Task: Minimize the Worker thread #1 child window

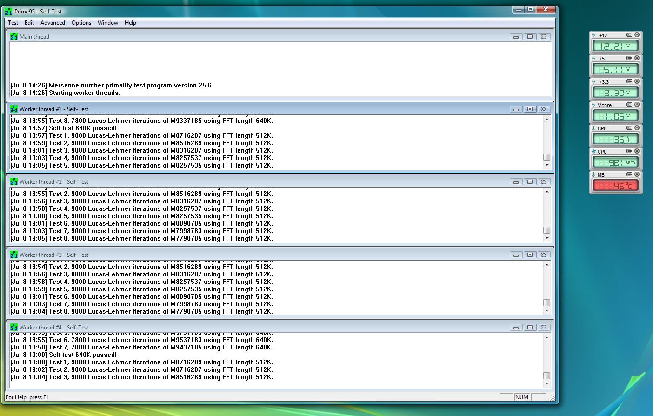Action: click(516, 109)
